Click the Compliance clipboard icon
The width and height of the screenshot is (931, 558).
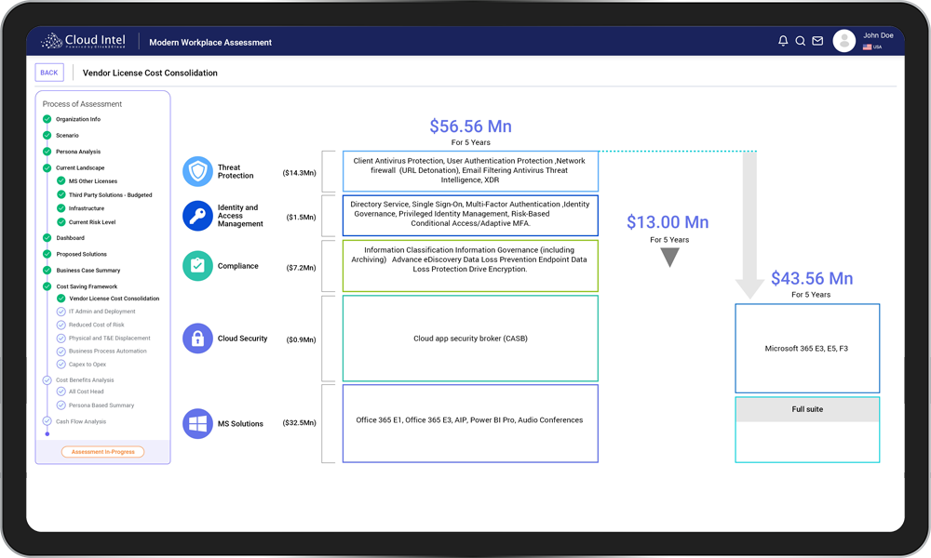[x=197, y=266]
